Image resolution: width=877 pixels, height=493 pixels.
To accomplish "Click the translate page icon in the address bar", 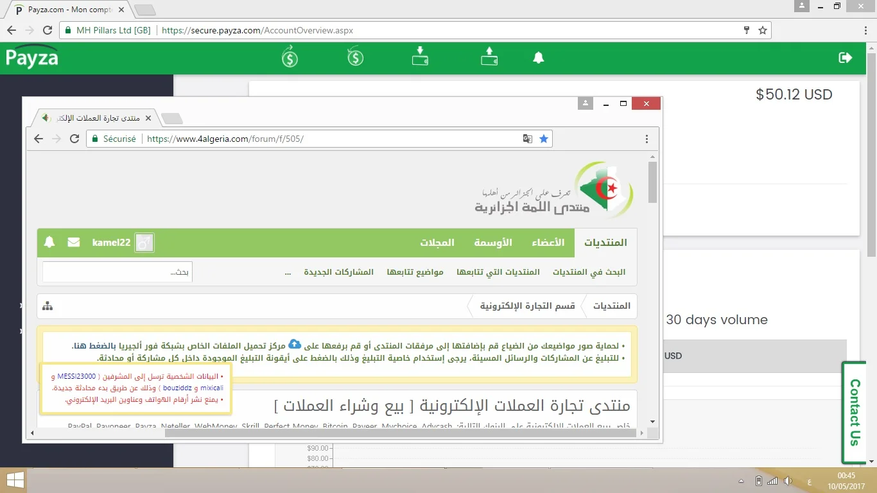I will pos(528,139).
